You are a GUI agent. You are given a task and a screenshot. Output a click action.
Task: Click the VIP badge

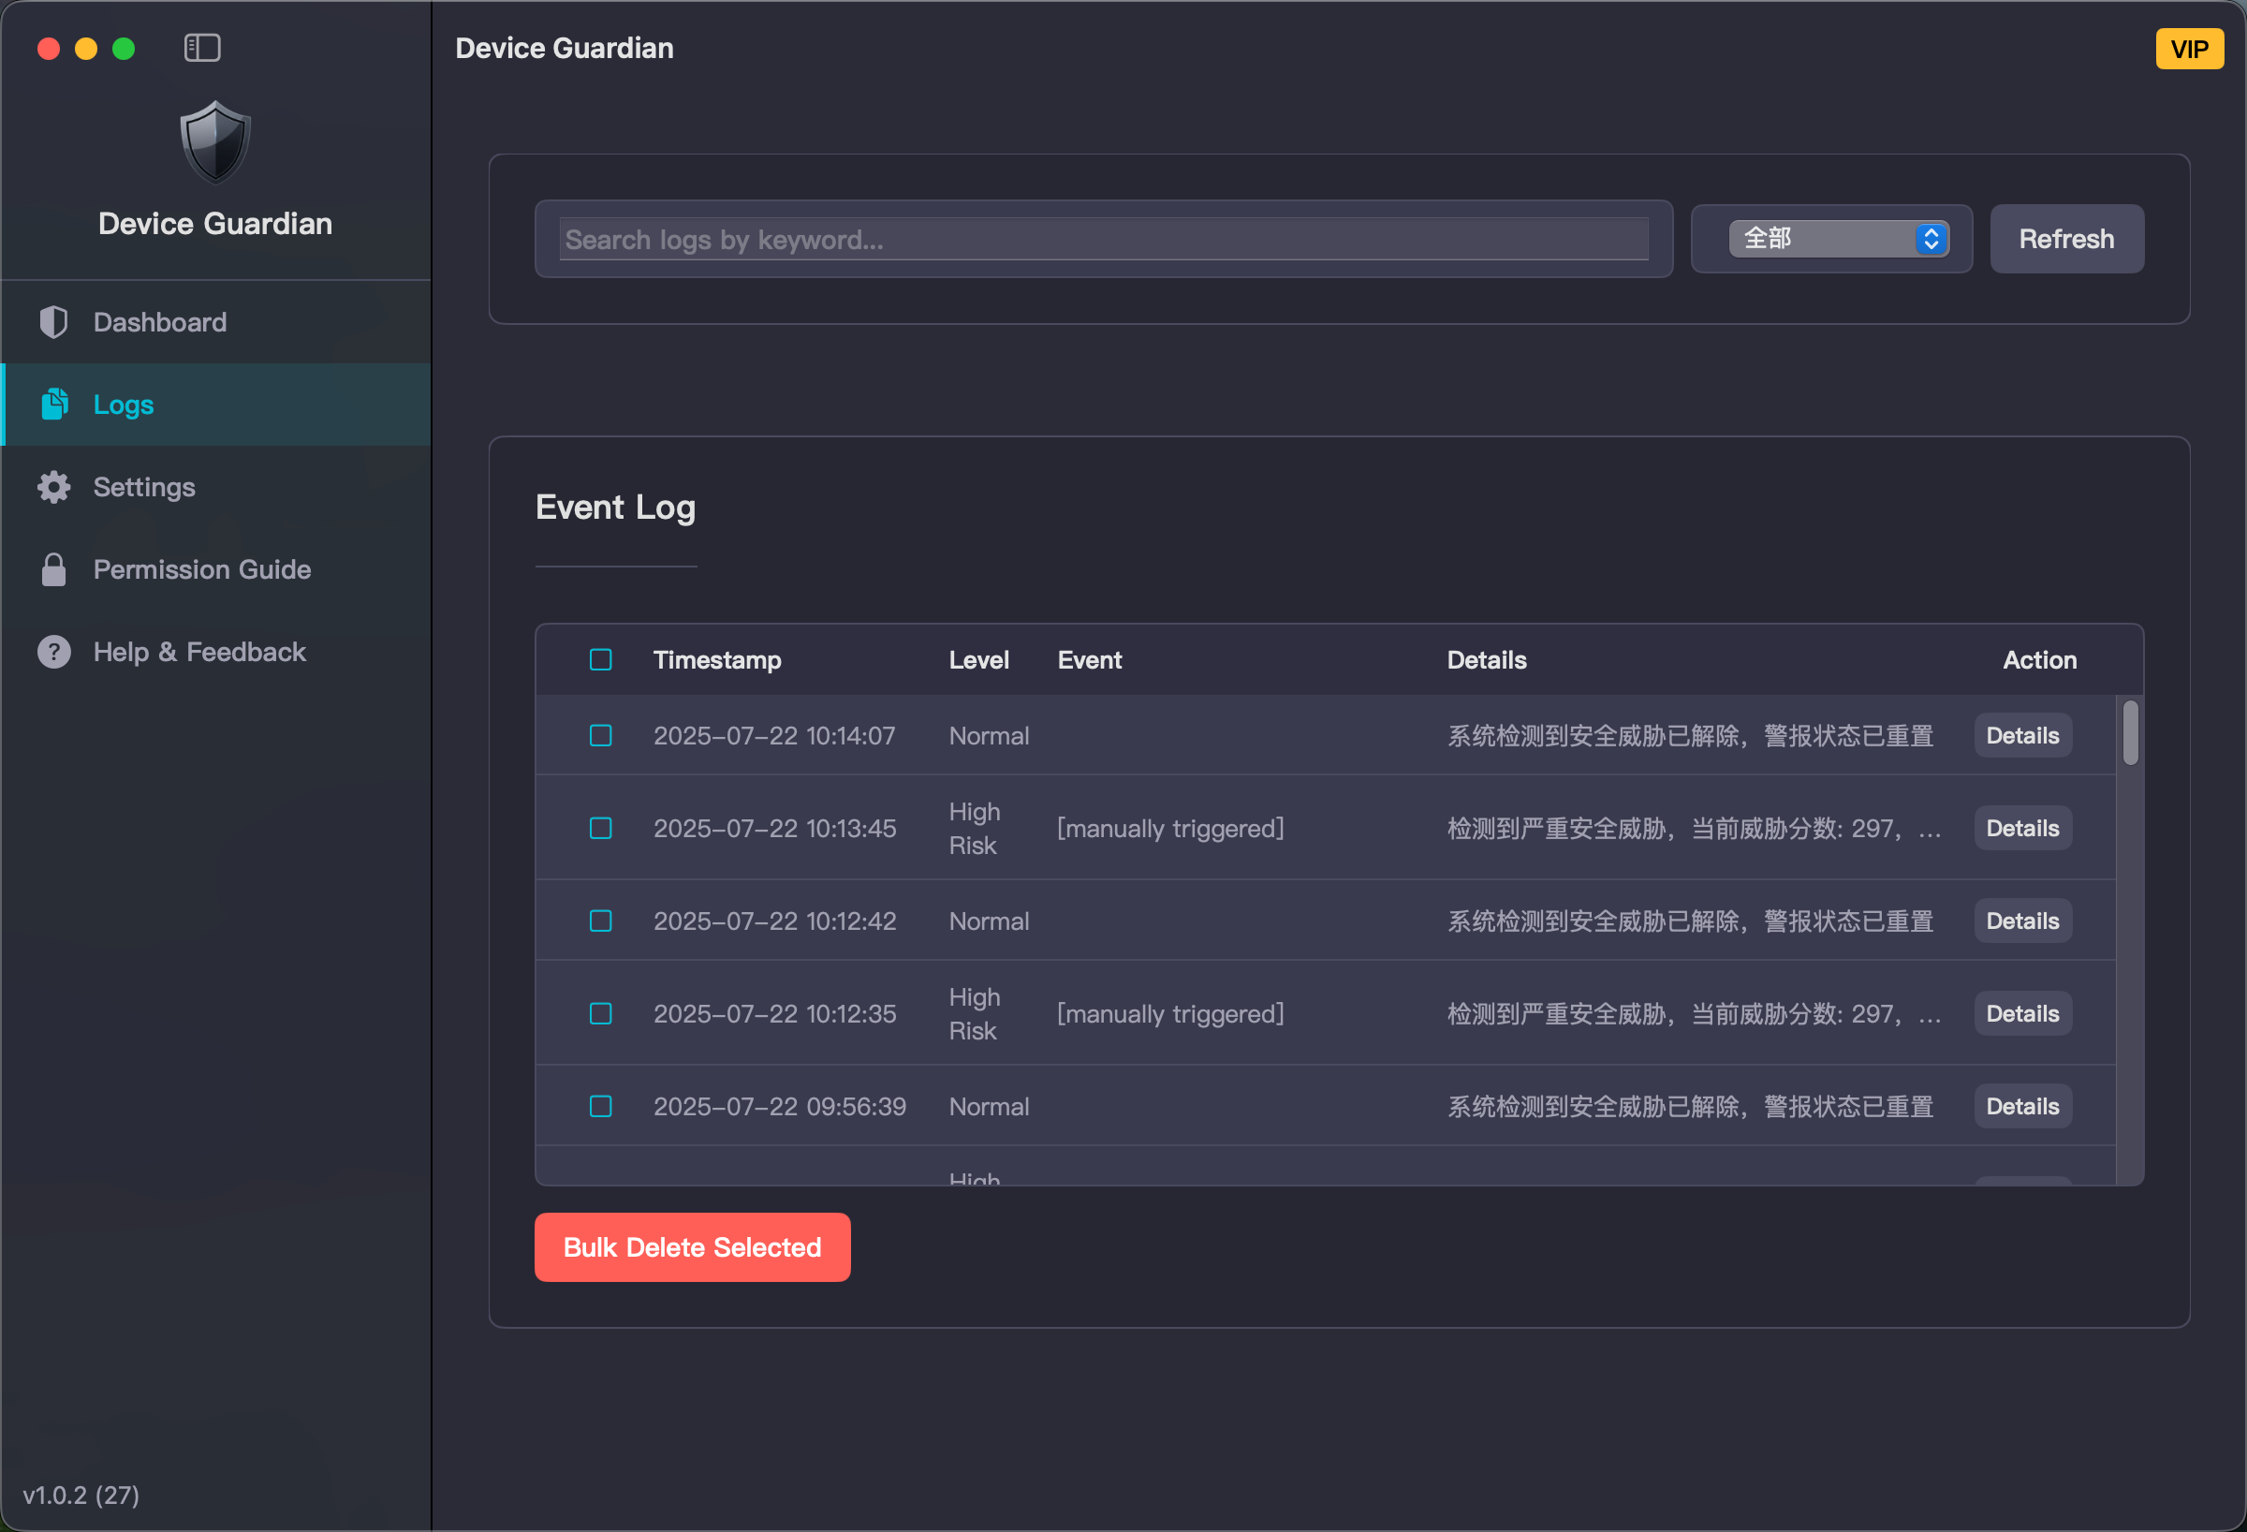[2189, 49]
